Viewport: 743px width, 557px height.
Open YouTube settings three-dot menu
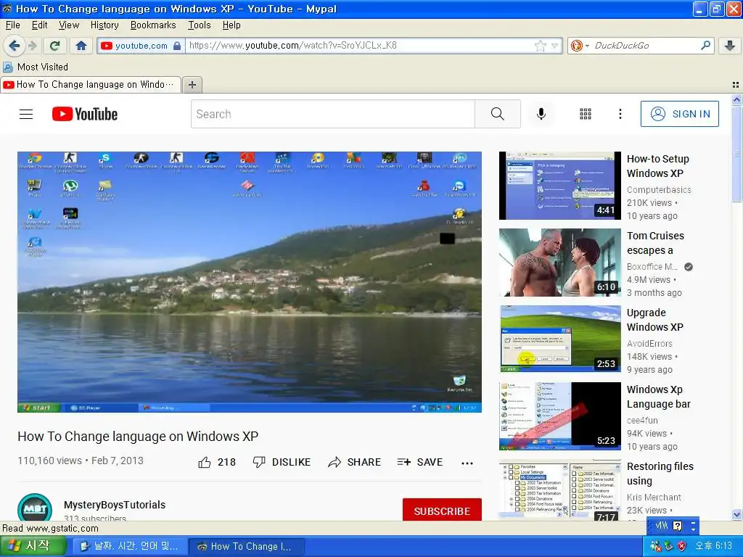point(620,114)
